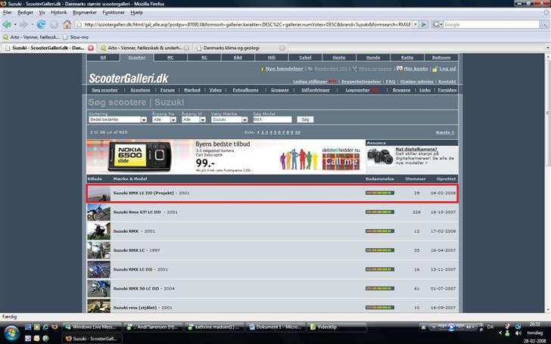Click the Søg Model text field
551x344 pixels.
click(x=271, y=119)
